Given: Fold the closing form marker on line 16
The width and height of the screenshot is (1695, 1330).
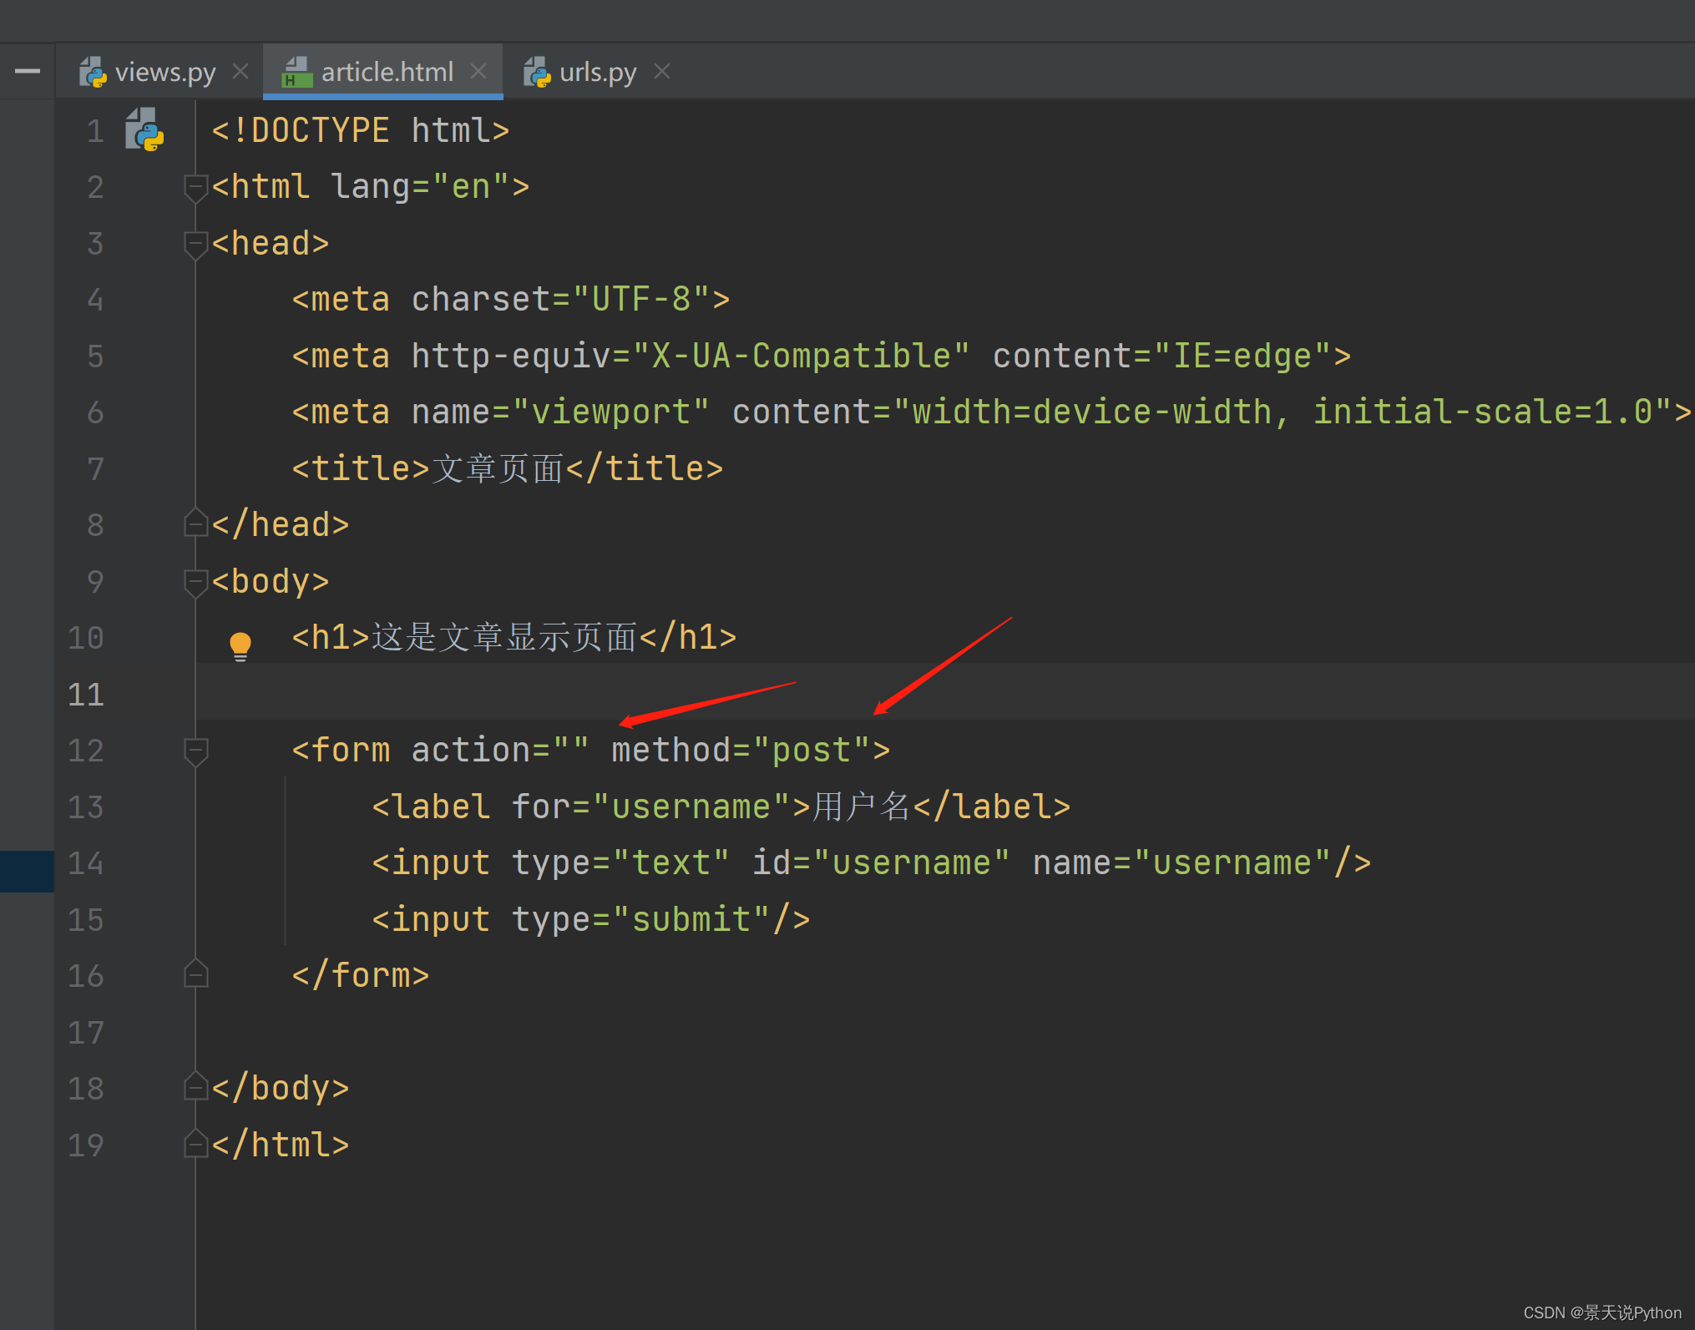Looking at the screenshot, I should point(195,973).
